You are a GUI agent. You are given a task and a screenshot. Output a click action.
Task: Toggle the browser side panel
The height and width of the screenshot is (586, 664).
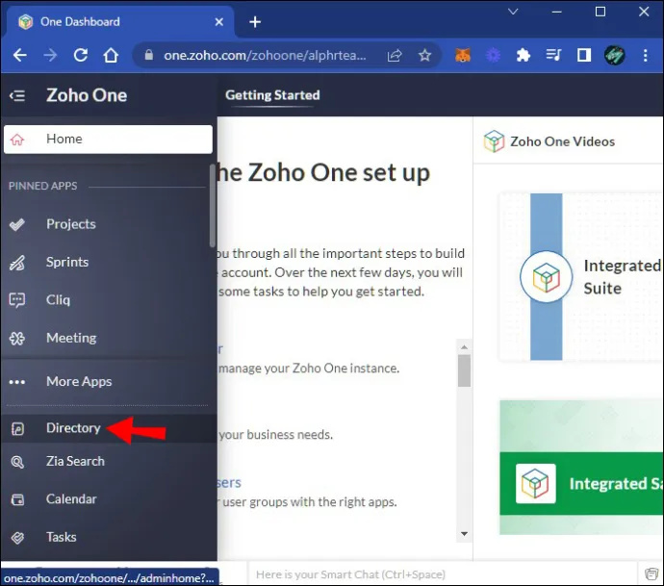tap(584, 55)
